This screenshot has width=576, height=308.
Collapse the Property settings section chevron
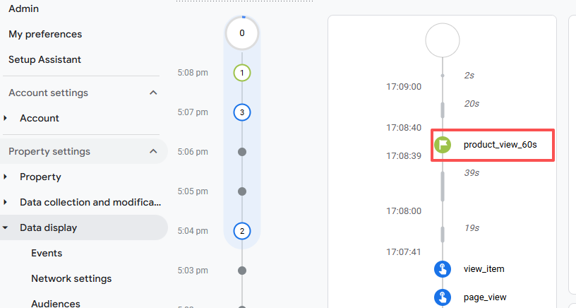[153, 151]
